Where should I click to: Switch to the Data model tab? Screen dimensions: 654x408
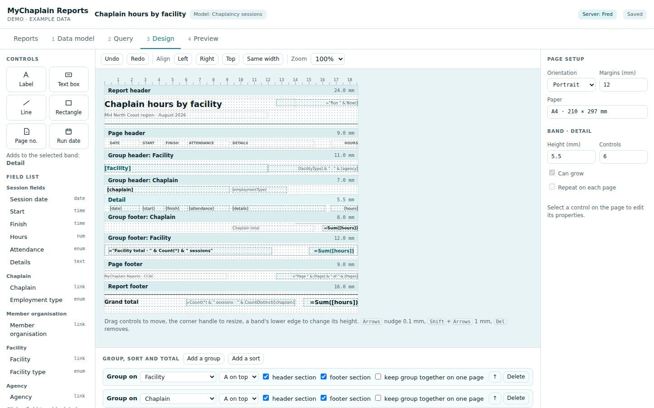73,39
